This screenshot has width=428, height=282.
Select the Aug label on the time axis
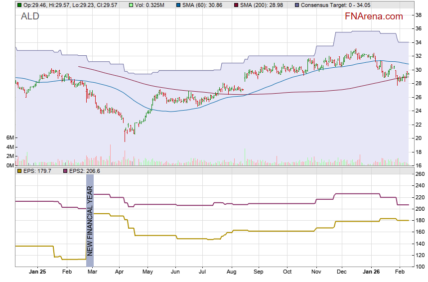pos(231,273)
